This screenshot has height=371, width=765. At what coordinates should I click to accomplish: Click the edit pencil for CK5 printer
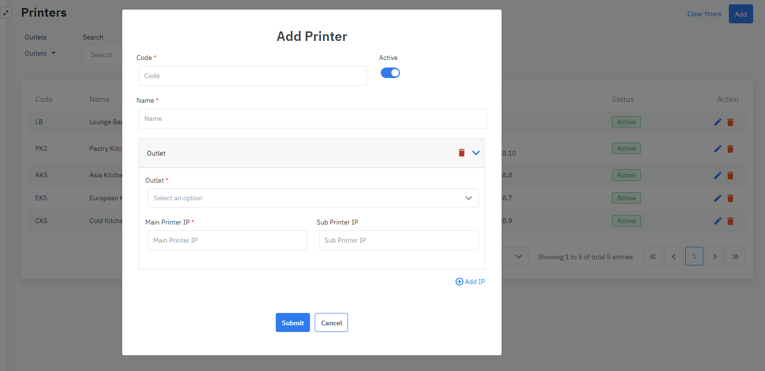(x=717, y=221)
